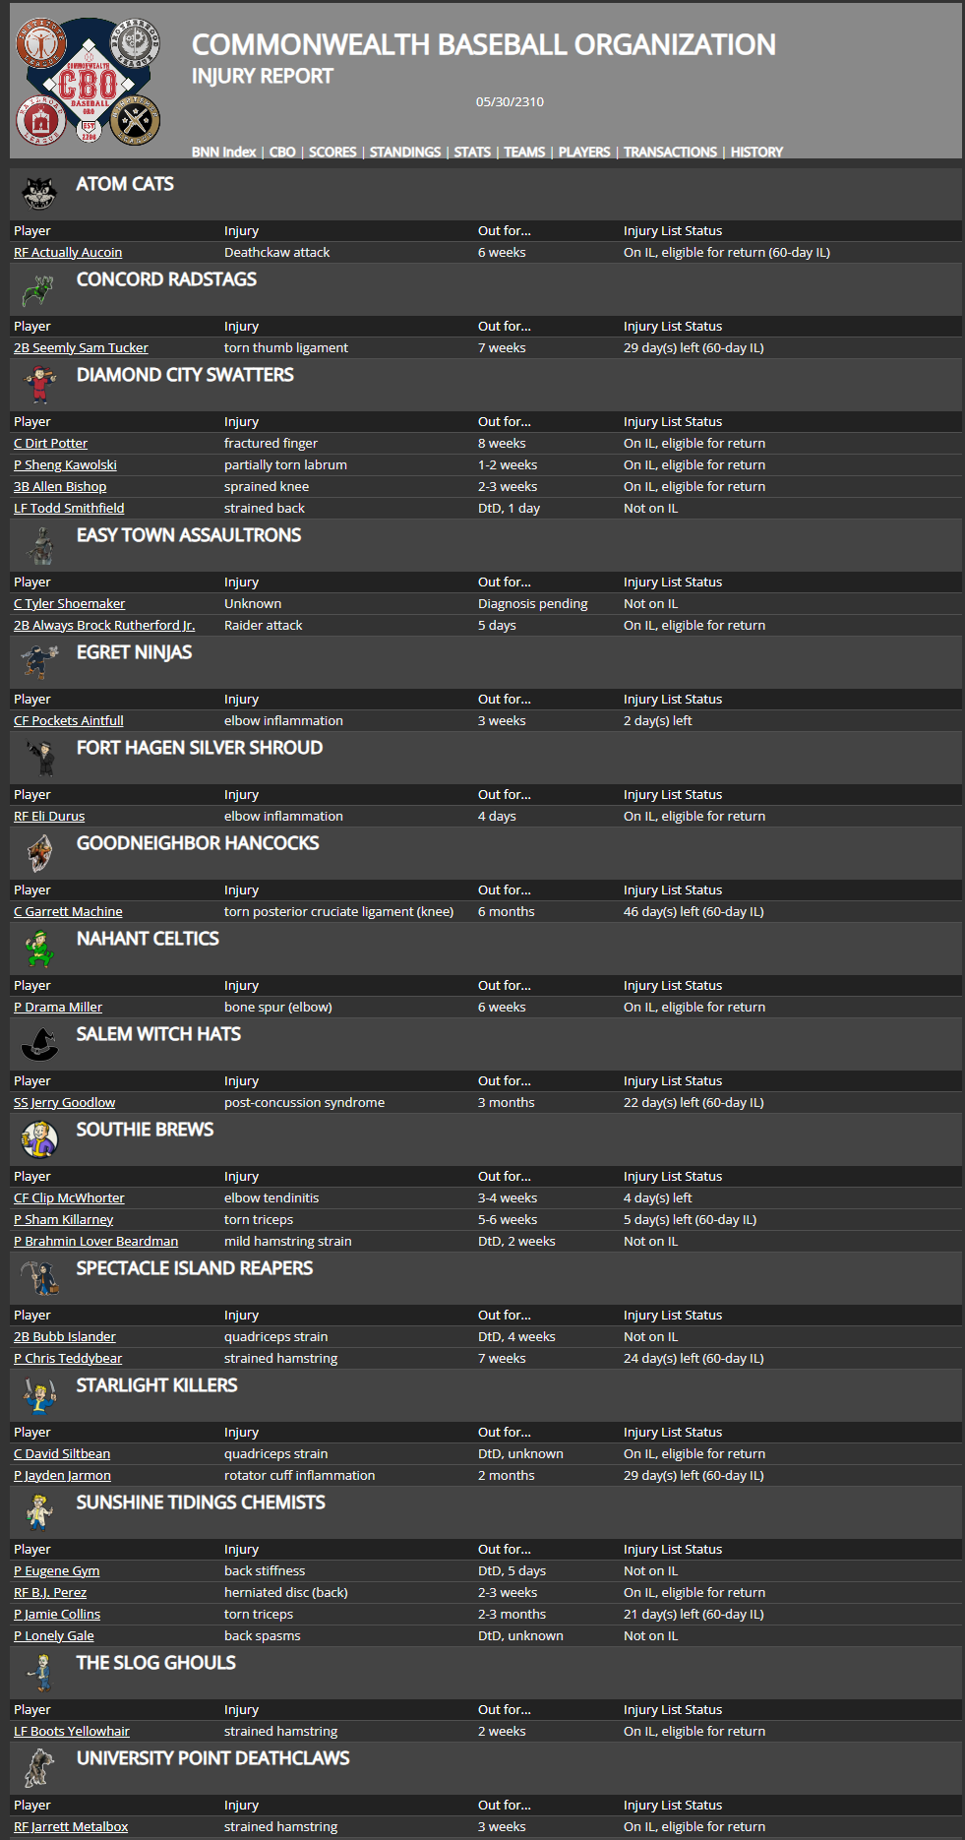965x1840 pixels.
Task: Click the SS Jerry Goodlow link
Action: (x=64, y=1103)
